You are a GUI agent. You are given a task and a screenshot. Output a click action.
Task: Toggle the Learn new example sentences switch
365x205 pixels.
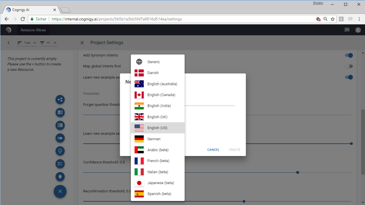coord(349,77)
